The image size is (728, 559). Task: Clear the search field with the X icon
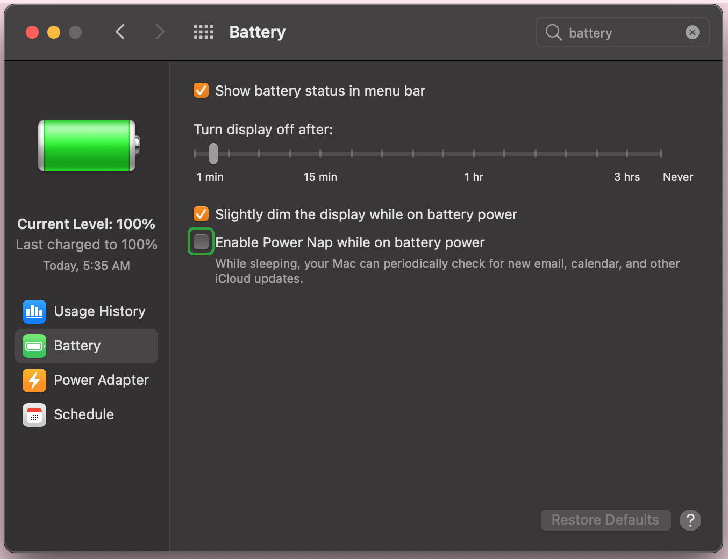pos(693,32)
